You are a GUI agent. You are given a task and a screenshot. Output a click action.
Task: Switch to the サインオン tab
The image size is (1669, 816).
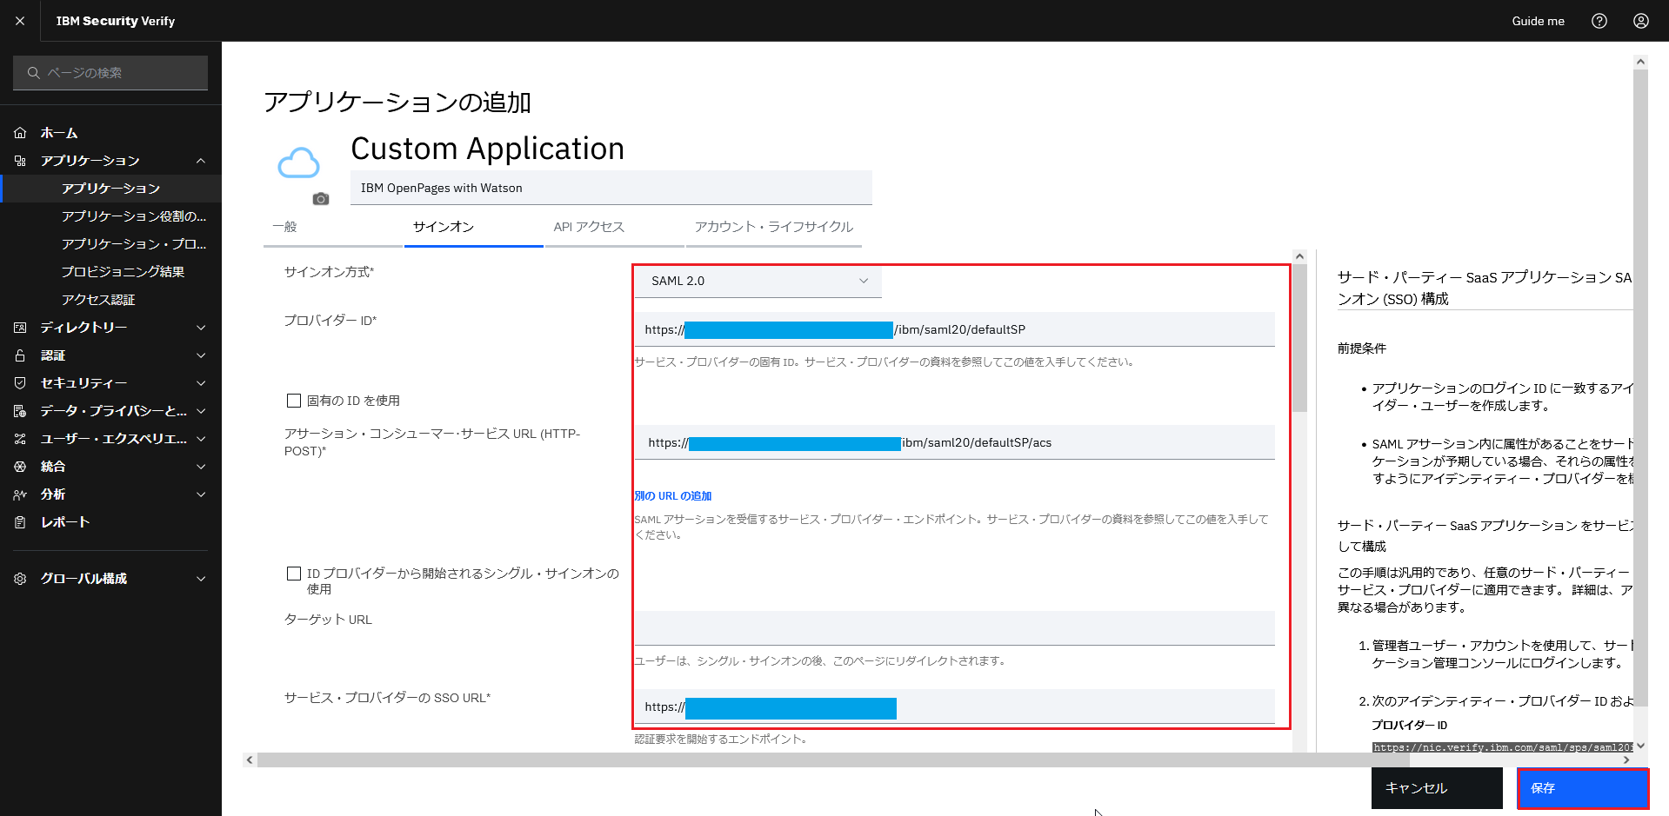click(473, 228)
